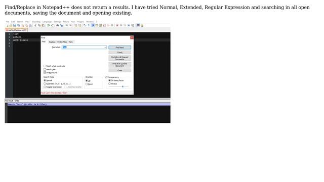The width and height of the screenshot is (324, 182).
Task: Click the Zoom In toolbar icon
Action: [x=66, y=25]
